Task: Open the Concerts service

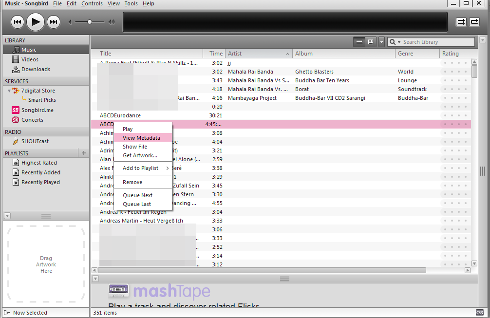Action: [x=32, y=120]
